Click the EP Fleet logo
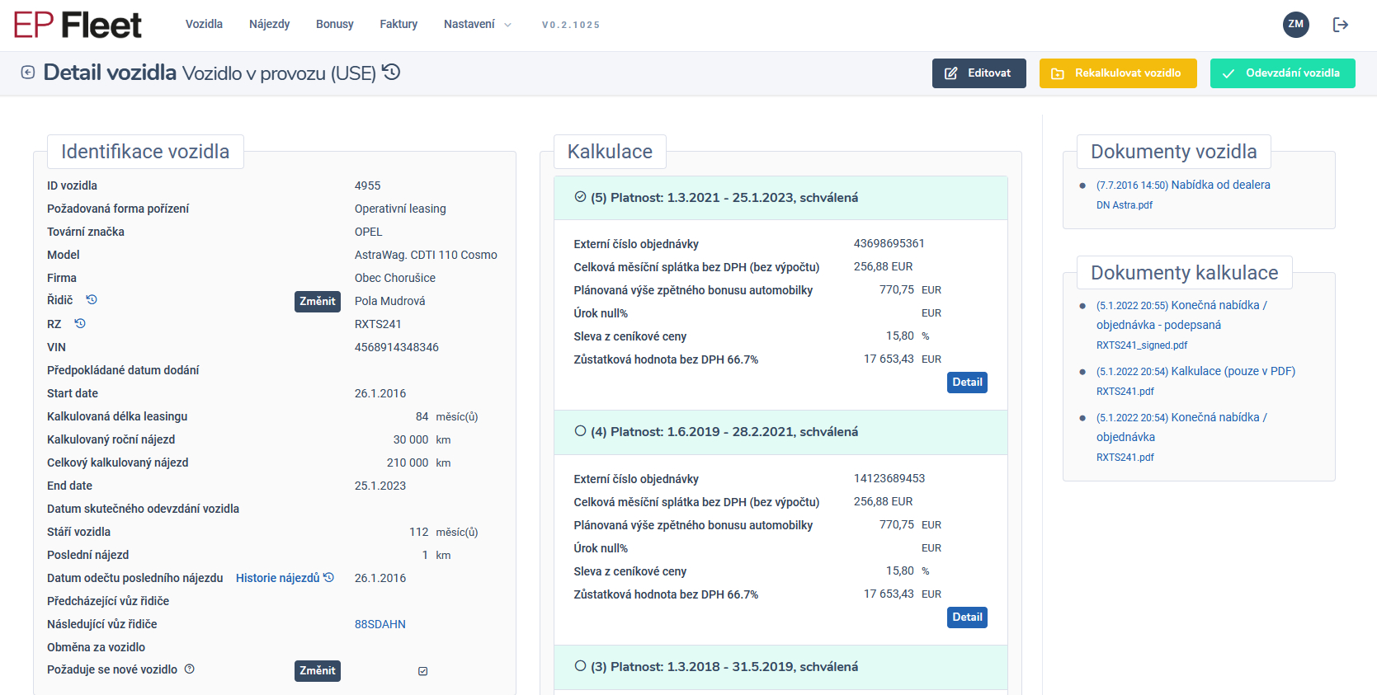This screenshot has height=695, width=1377. point(78,25)
